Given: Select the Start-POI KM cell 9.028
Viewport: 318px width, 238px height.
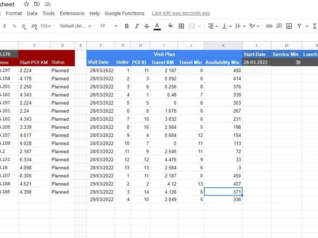Looking at the screenshot, I should pyautogui.click(x=34, y=143).
